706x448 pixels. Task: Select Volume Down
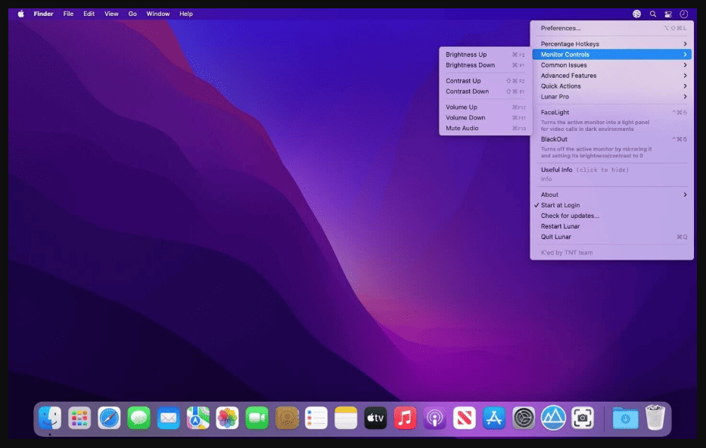485,118
